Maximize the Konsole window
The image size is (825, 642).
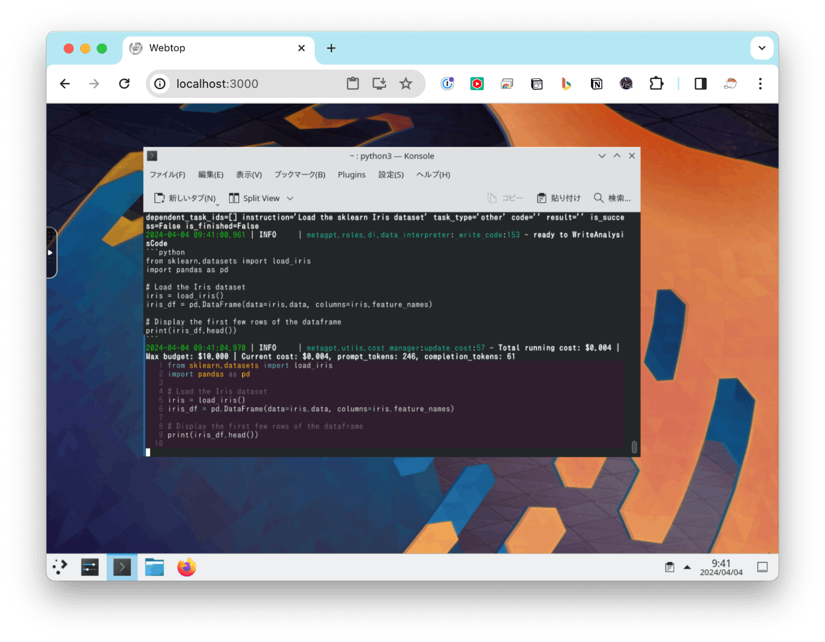tap(617, 156)
